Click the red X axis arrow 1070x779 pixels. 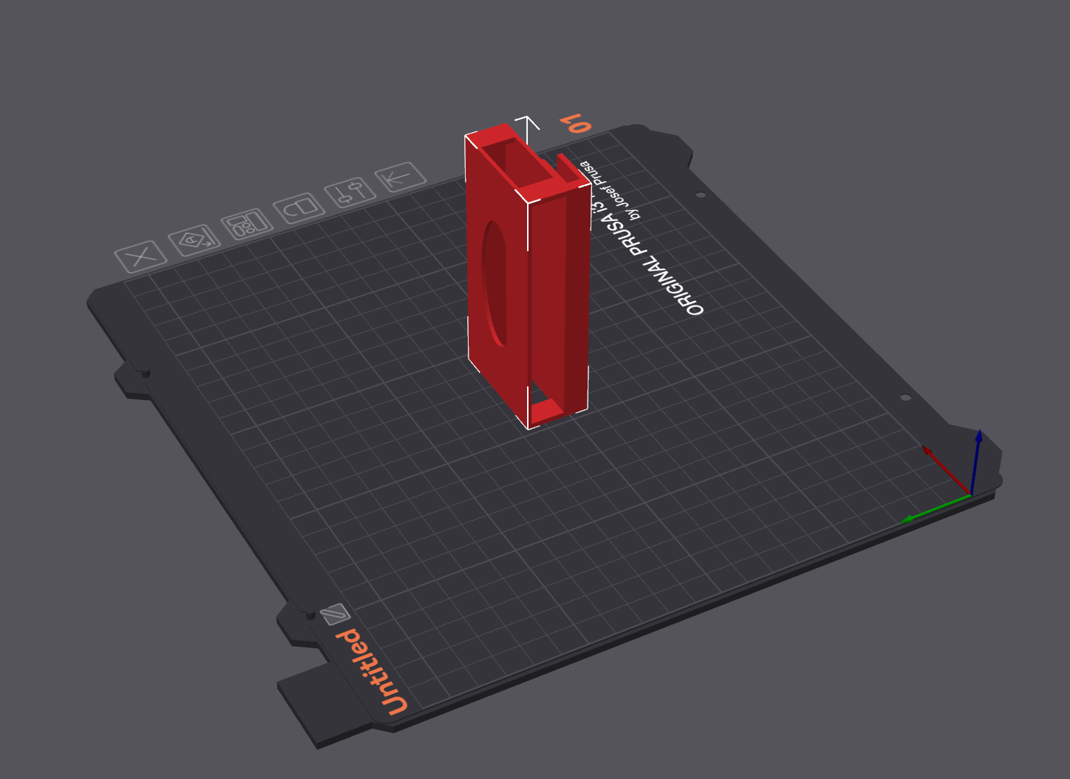click(947, 470)
